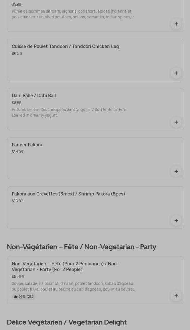
Task: Add Shrimp Pakora (8pcs) to cart
Action: [176, 220]
